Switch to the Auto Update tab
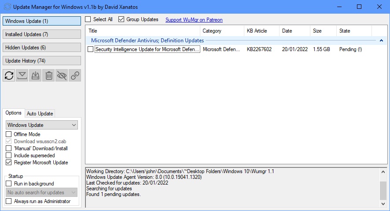 click(x=40, y=114)
